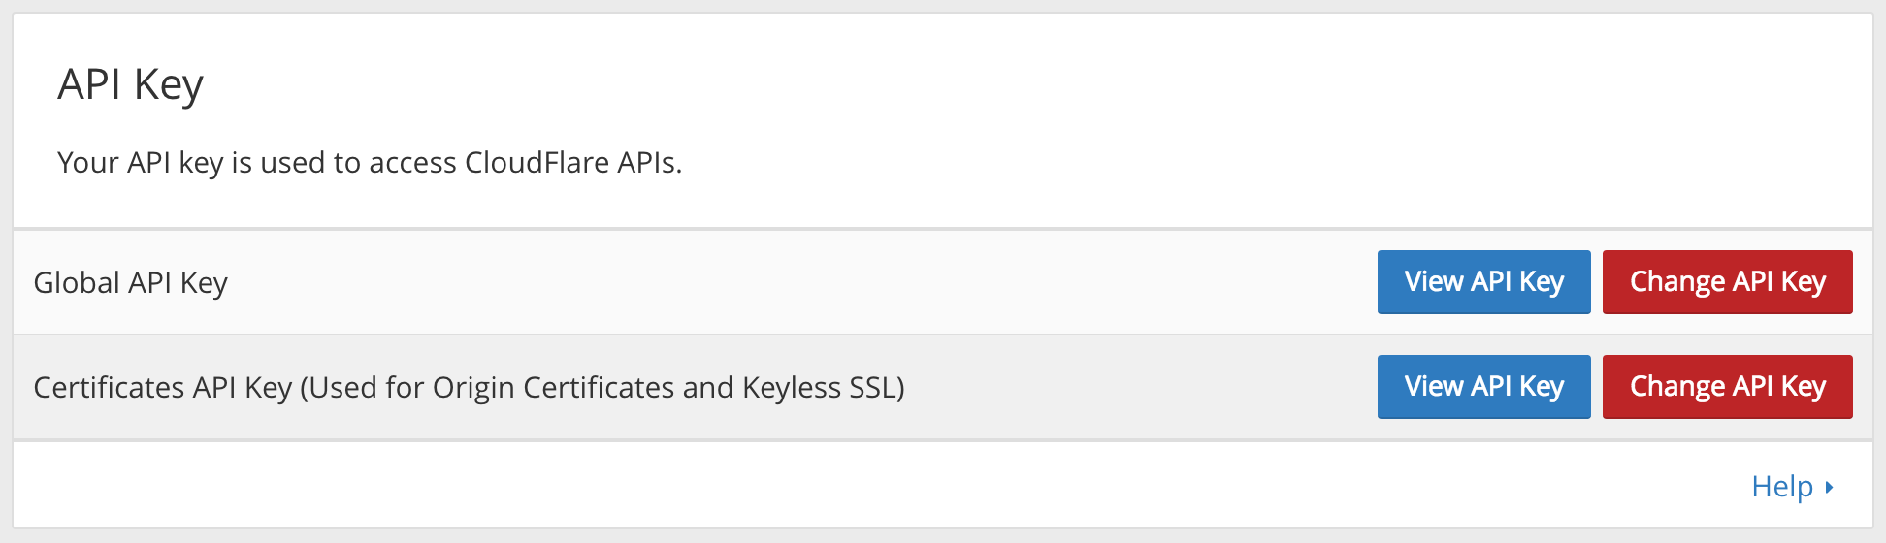Viewport: 1886px width, 543px height.
Task: View the Certificates API Key
Action: coord(1483,387)
